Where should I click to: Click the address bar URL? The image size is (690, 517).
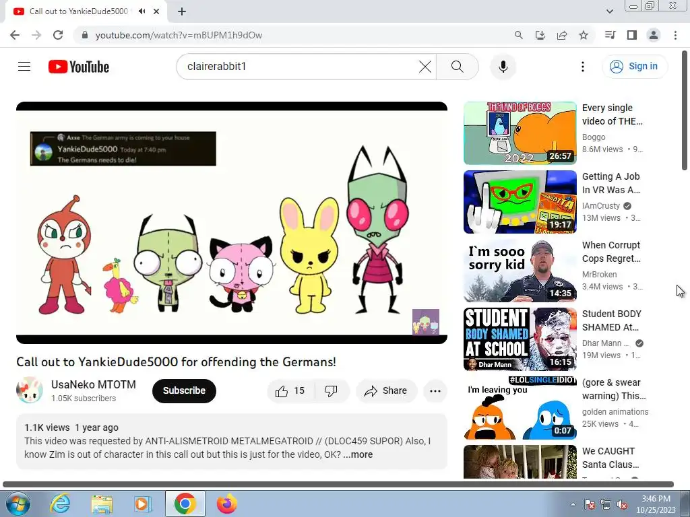[x=179, y=35]
